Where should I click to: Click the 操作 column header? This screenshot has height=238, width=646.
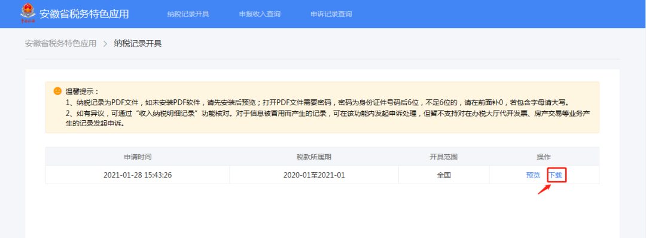(544, 157)
